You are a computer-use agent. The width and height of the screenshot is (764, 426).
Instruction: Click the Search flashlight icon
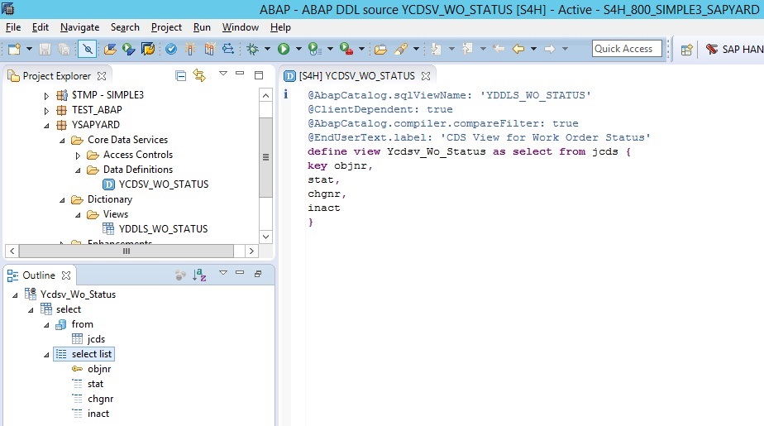point(401,49)
